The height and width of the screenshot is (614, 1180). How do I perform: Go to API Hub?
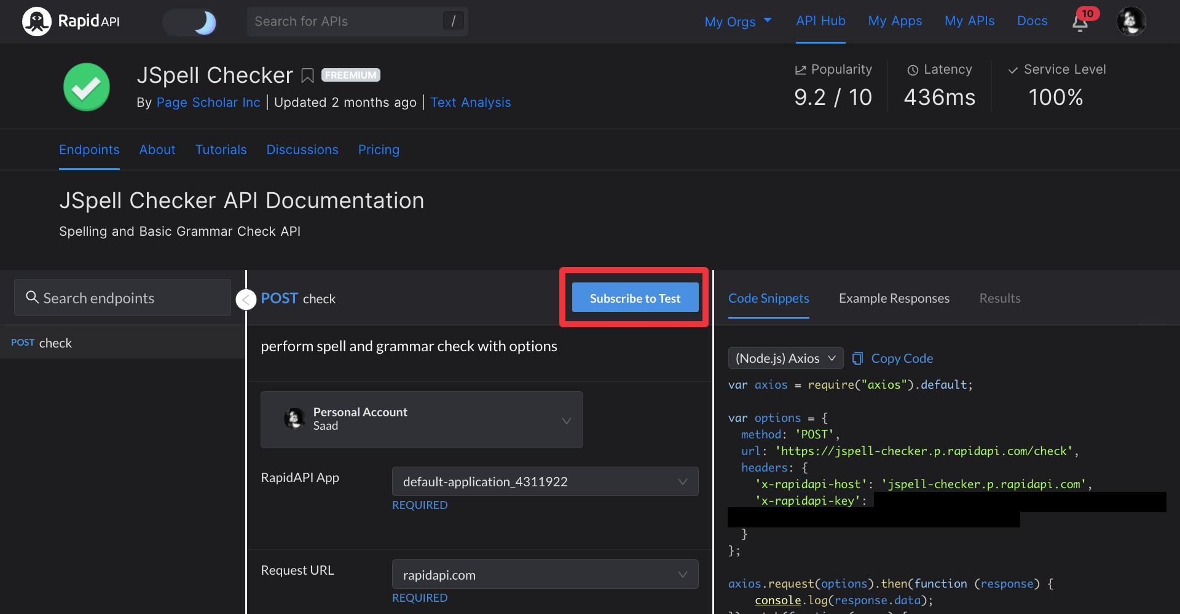pyautogui.click(x=820, y=21)
